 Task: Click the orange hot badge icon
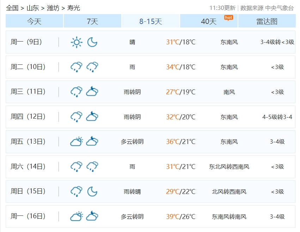tap(228, 17)
